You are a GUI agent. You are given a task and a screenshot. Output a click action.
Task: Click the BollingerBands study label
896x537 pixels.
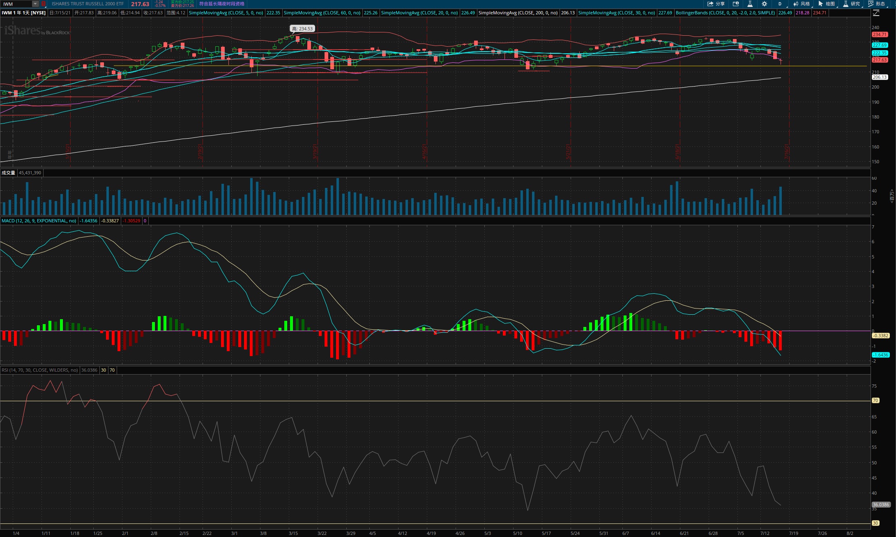coord(725,13)
